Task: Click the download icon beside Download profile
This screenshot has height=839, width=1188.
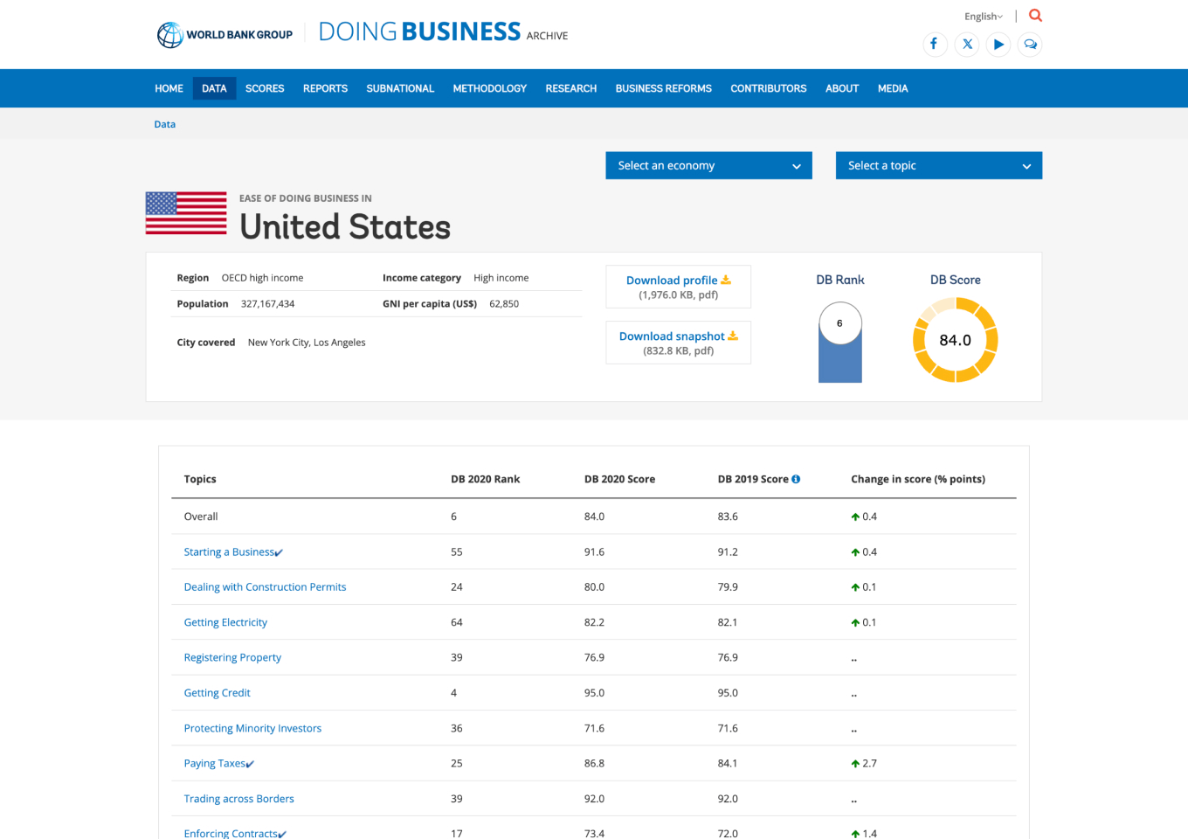Action: 726,281
